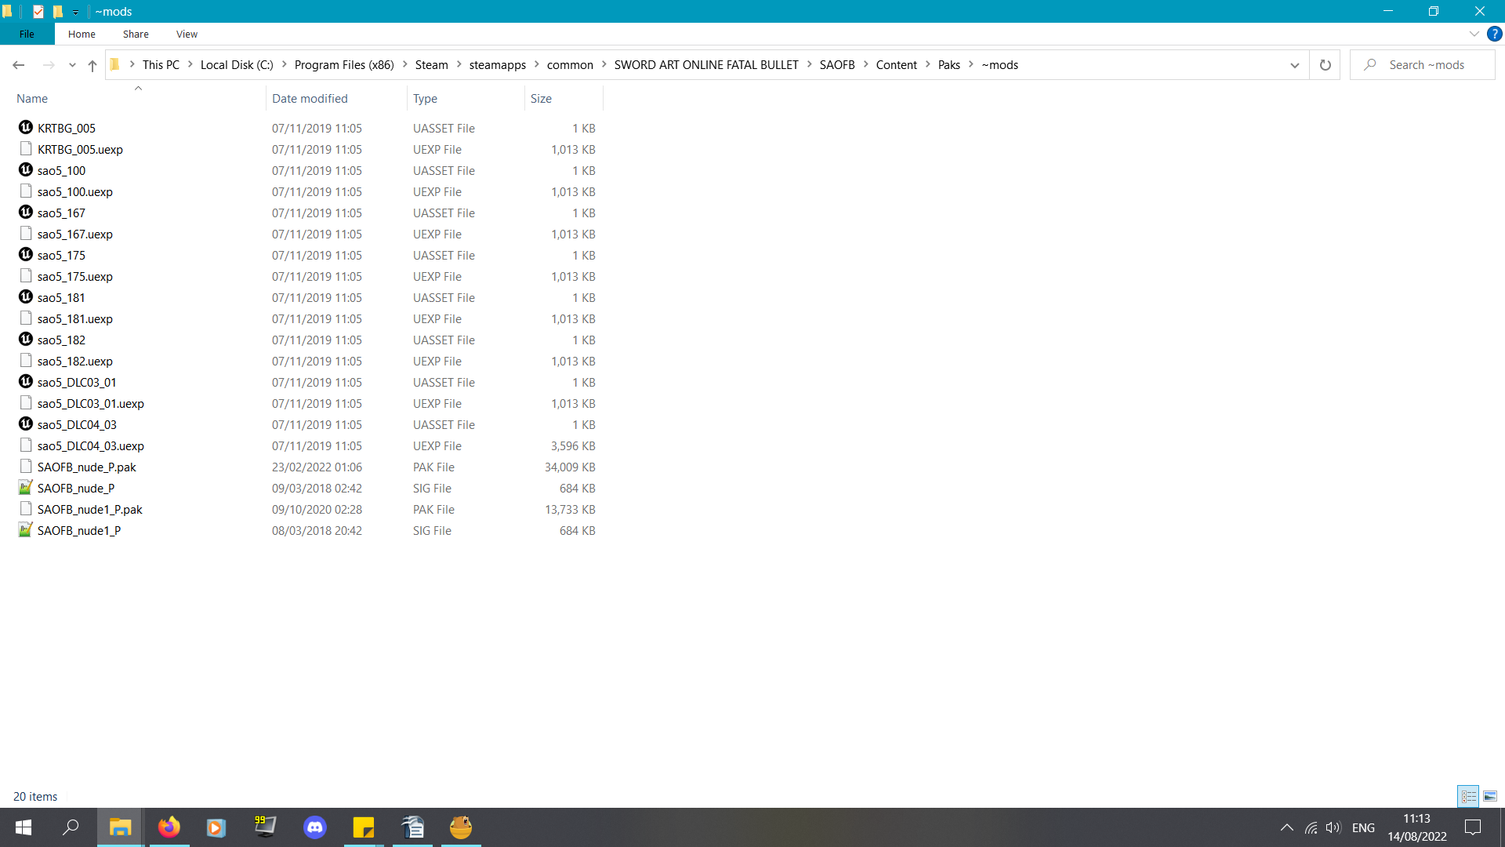Click the blank file icon for KRTBG_005.uexp

pos(26,149)
